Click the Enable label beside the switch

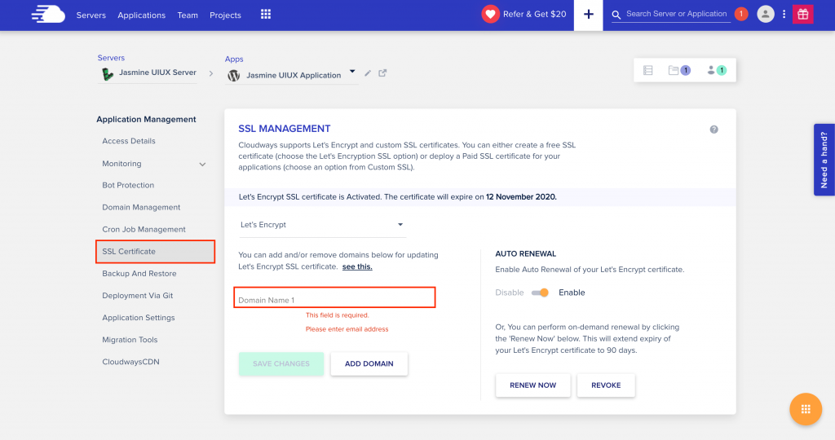click(572, 293)
